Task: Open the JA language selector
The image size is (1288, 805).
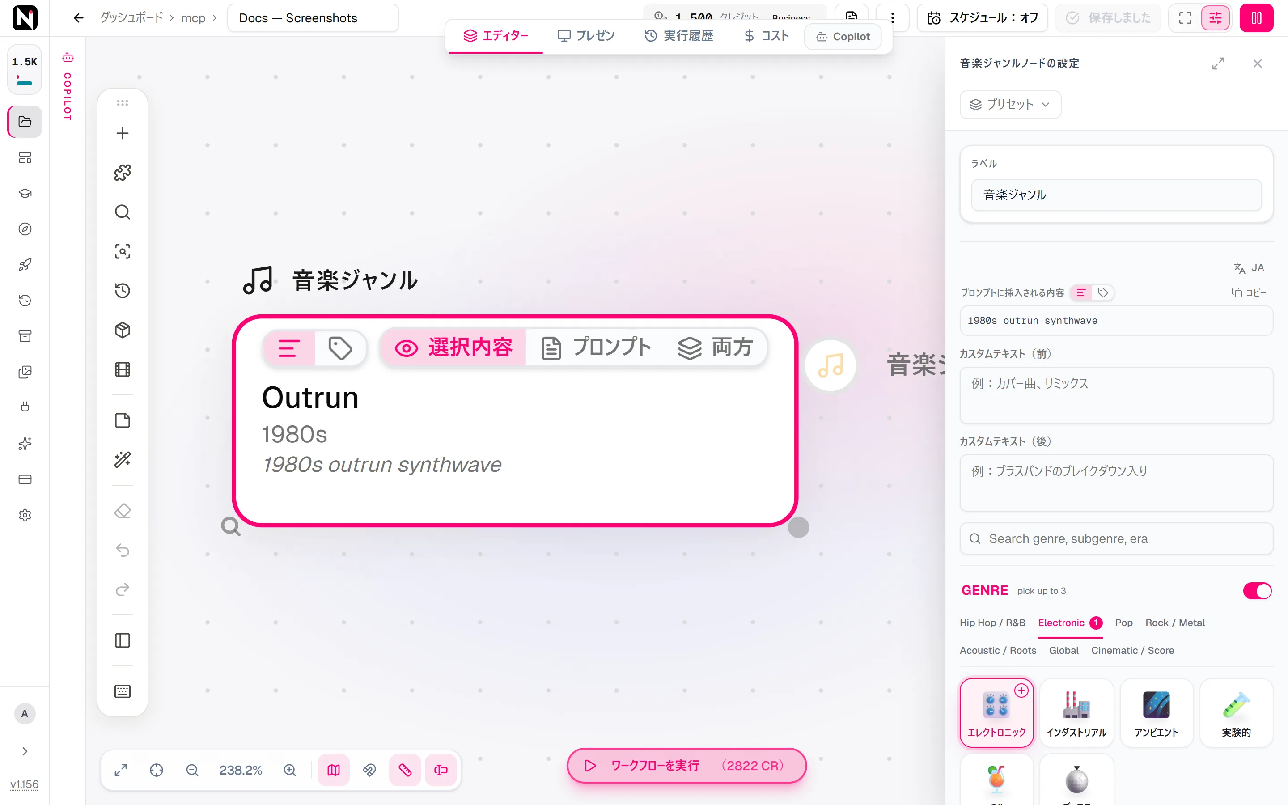Action: click(x=1249, y=268)
